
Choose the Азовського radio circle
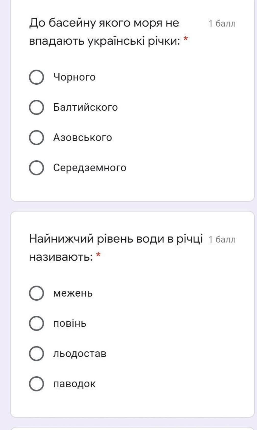36,138
